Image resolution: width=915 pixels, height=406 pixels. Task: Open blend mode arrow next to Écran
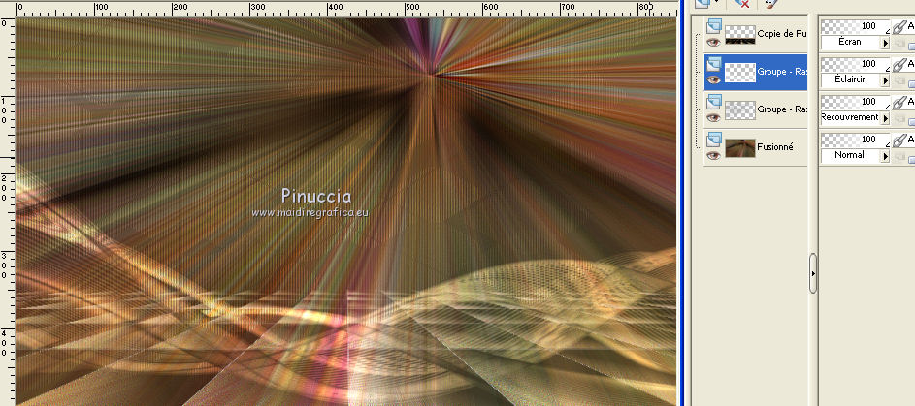[885, 43]
